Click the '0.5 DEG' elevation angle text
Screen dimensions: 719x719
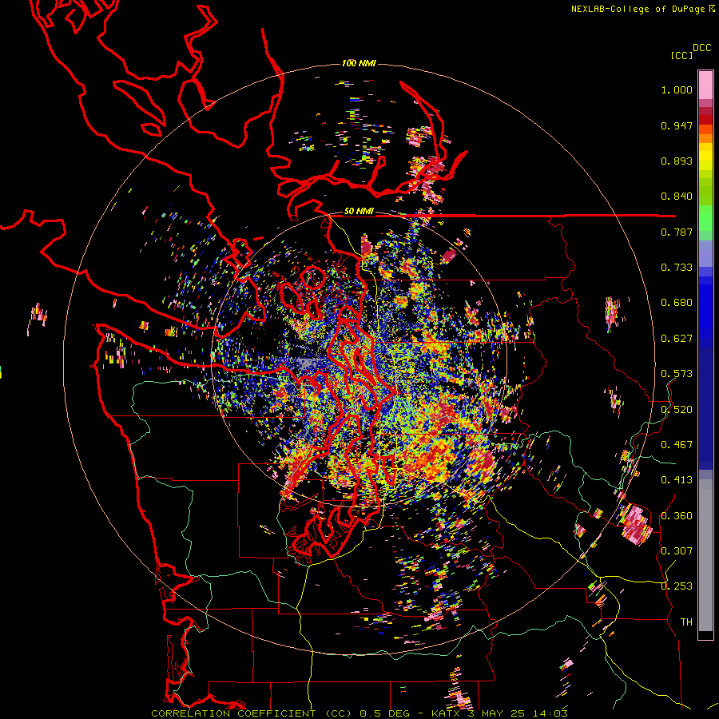coord(384,713)
